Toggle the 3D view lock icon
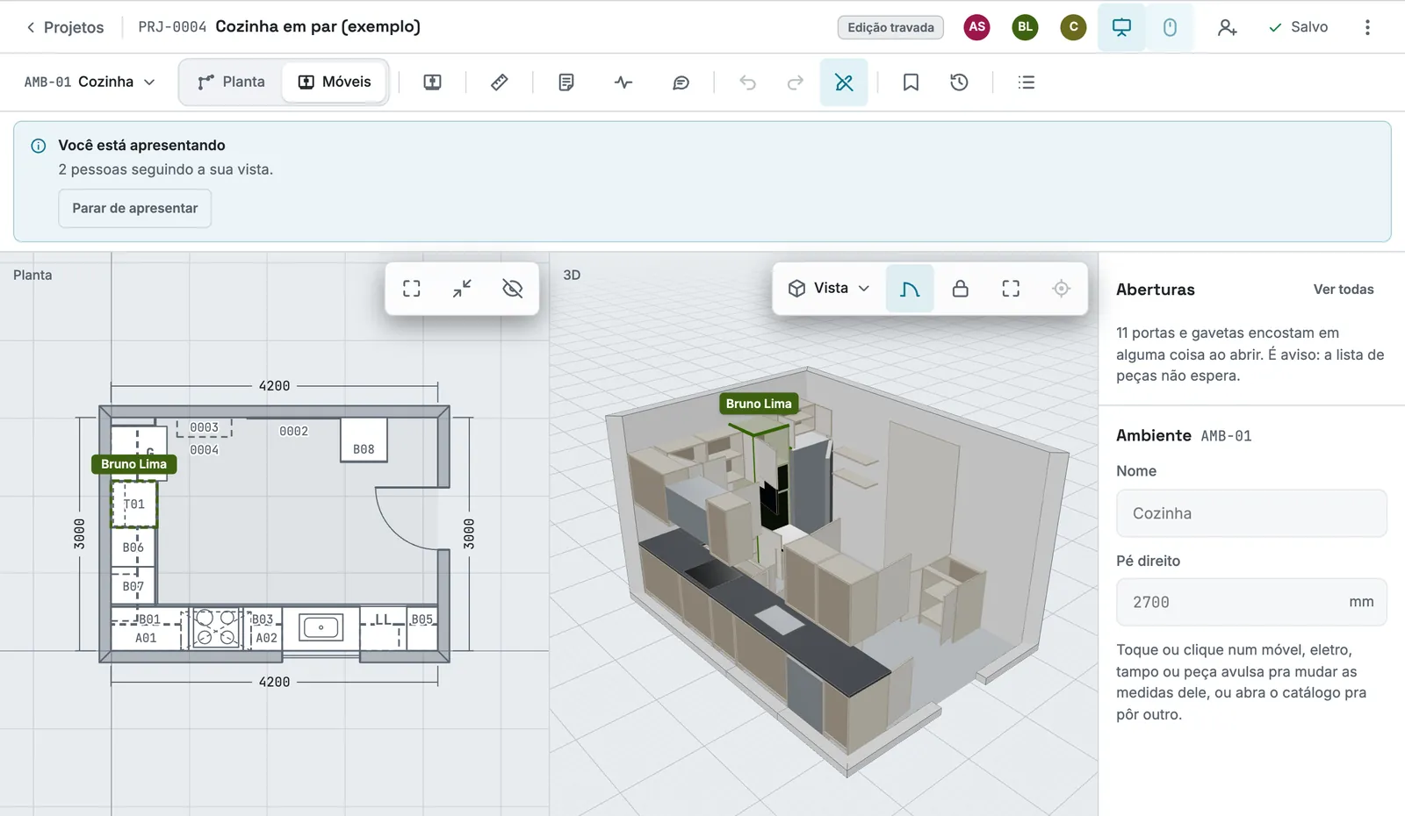 (x=961, y=289)
